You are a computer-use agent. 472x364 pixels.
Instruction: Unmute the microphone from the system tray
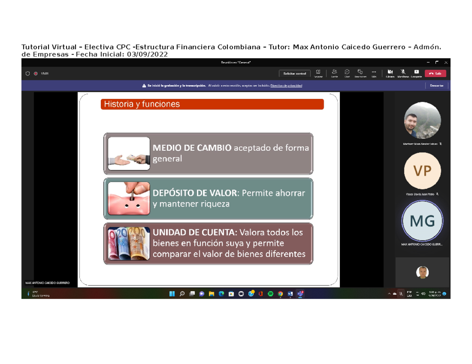400,293
